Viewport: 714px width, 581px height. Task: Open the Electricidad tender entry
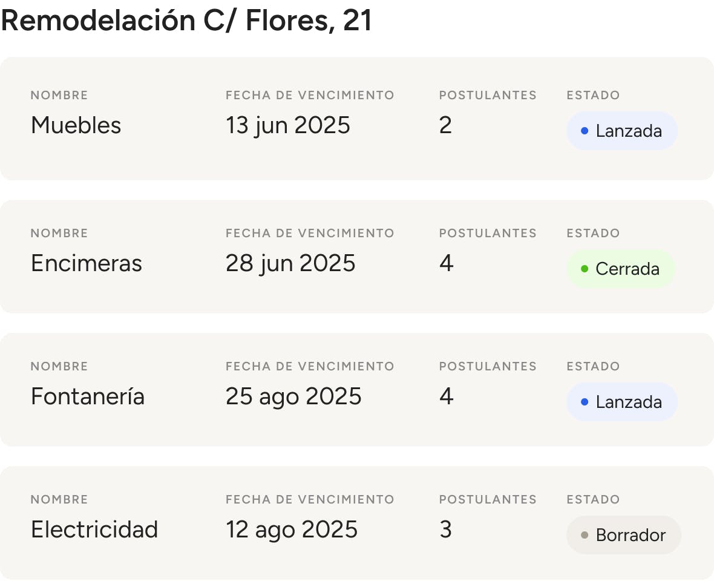94,530
